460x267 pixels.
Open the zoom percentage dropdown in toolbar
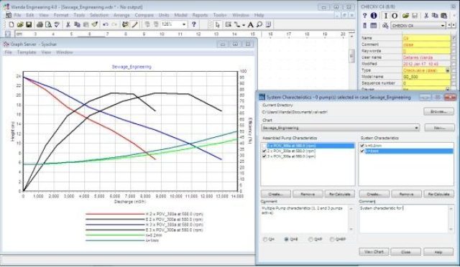click(184, 24)
